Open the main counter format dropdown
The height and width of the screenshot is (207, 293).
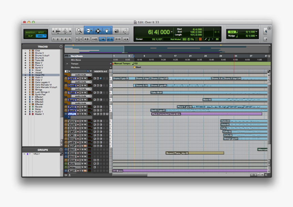pos(172,32)
